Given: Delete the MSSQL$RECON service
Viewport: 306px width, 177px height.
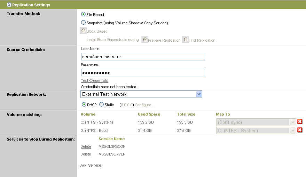Looking at the screenshot, I should (86, 146).
